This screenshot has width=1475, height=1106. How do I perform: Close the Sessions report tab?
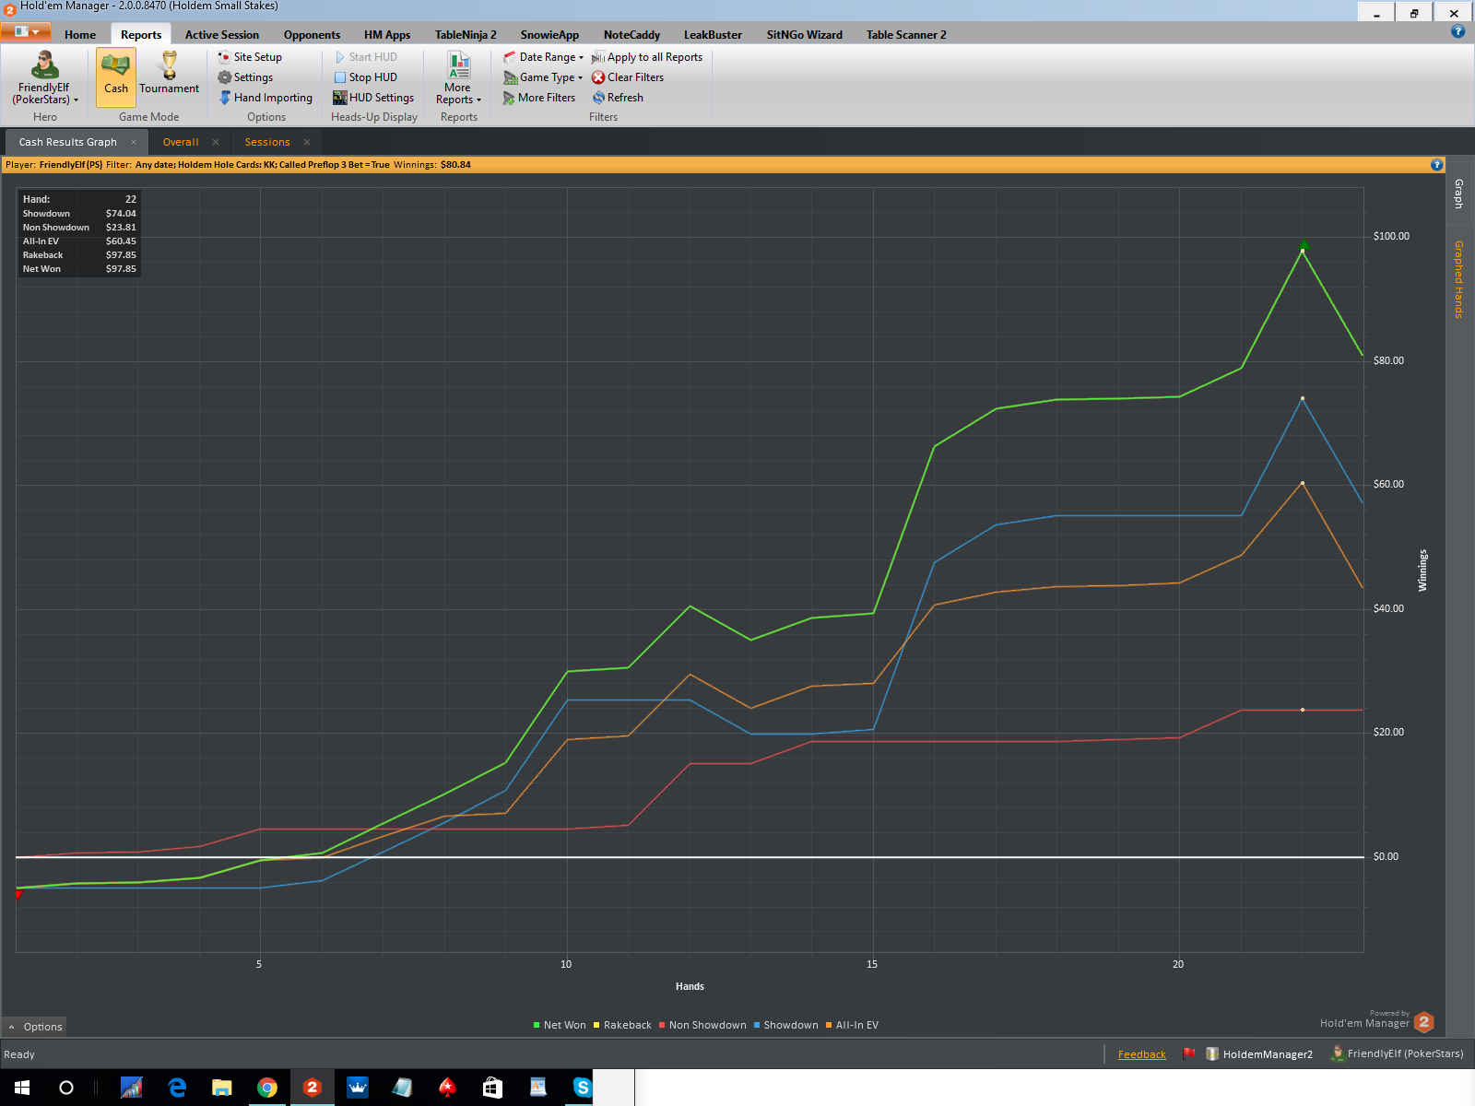[307, 142]
